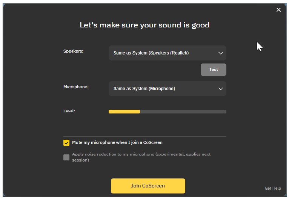Open the Speakers device selection box
Screen dimensions: 289x207
point(167,53)
